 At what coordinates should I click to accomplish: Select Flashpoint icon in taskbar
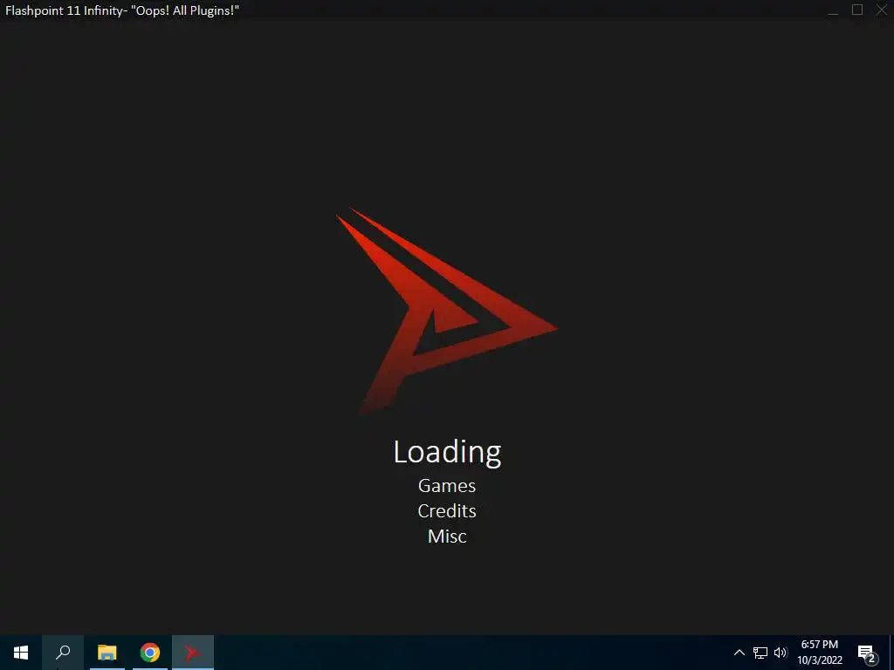coord(193,653)
